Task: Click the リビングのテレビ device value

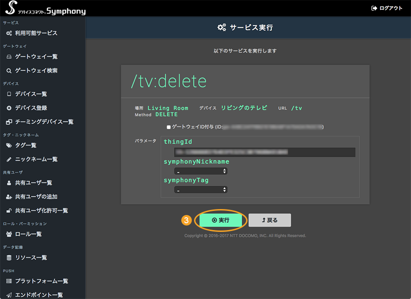Action: click(x=244, y=108)
